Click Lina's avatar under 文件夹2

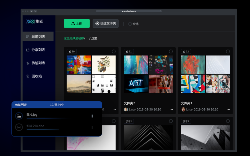click(x=126, y=109)
